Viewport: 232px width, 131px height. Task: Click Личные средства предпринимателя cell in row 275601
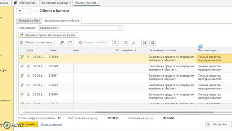(x=214, y=87)
